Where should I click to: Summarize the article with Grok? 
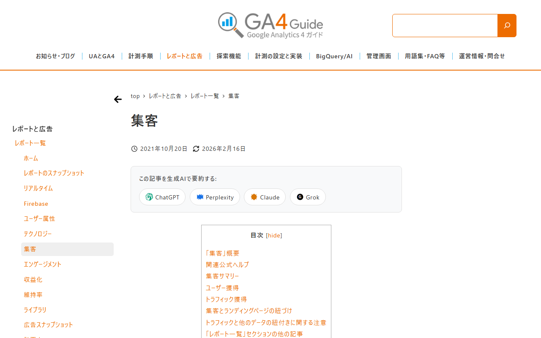308,197
